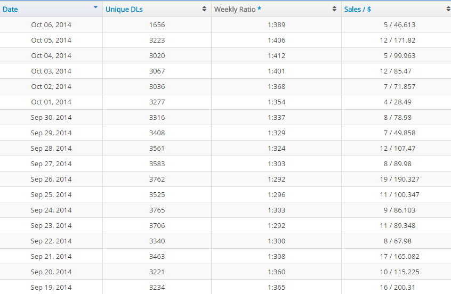
Task: Click the Unique DLs value 1656
Action: pyautogui.click(x=157, y=24)
